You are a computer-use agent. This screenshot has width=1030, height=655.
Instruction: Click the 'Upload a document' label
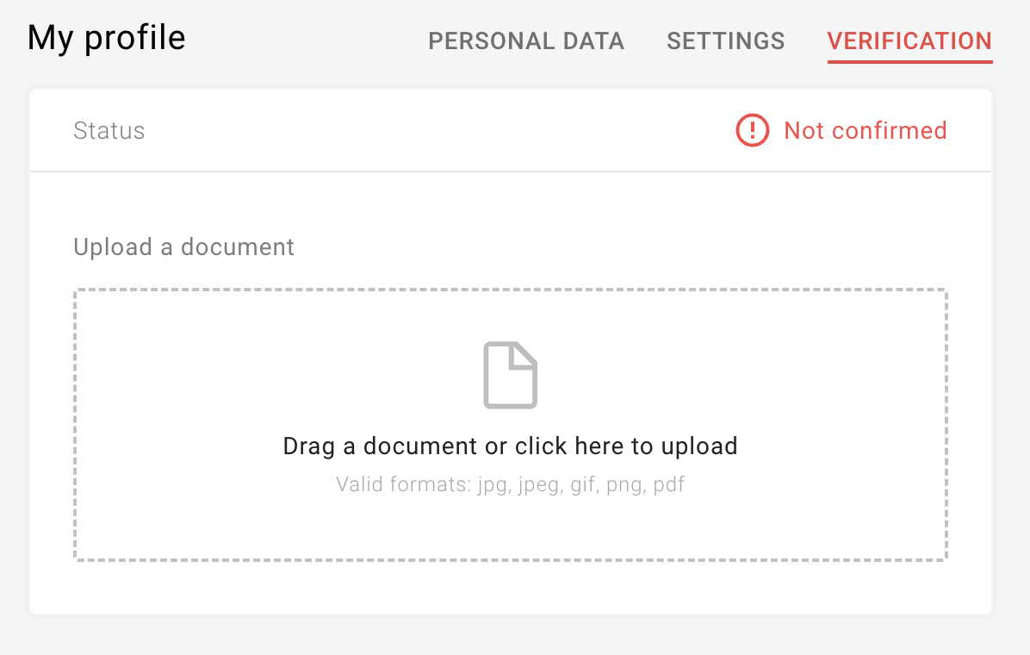click(184, 246)
